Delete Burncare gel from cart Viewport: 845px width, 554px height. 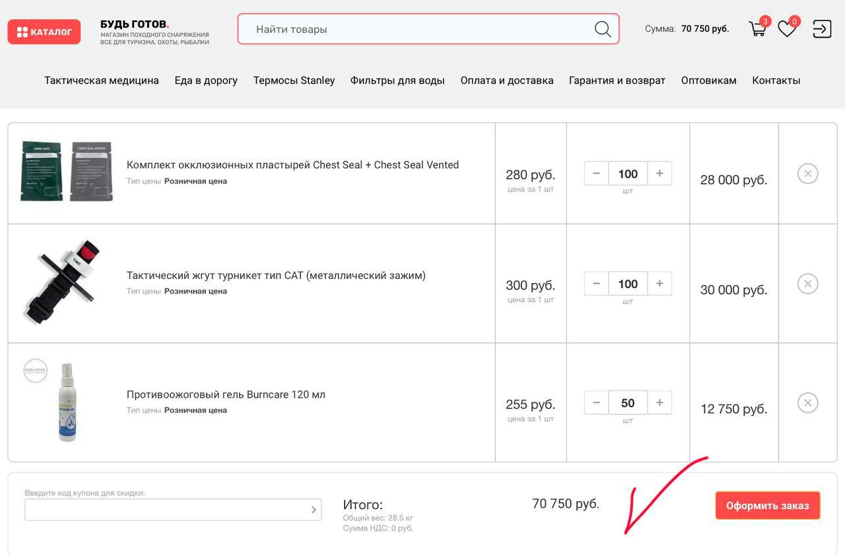coord(807,403)
